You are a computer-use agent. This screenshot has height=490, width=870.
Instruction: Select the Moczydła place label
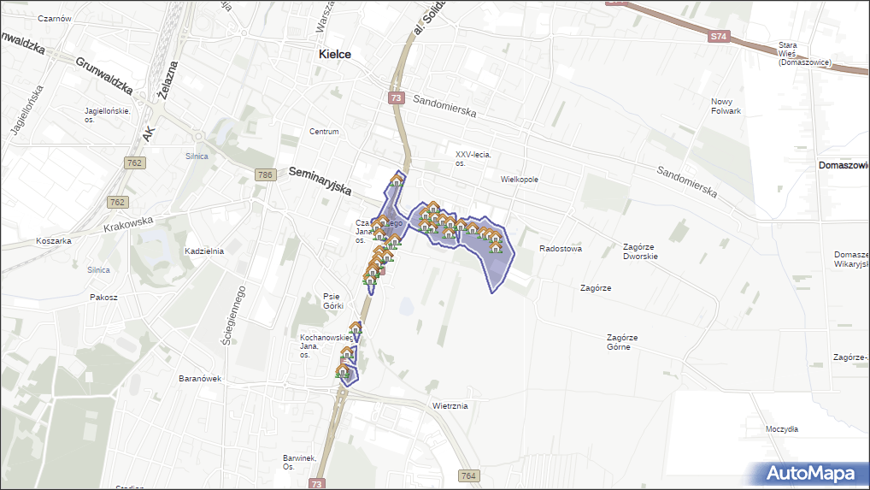(x=781, y=429)
